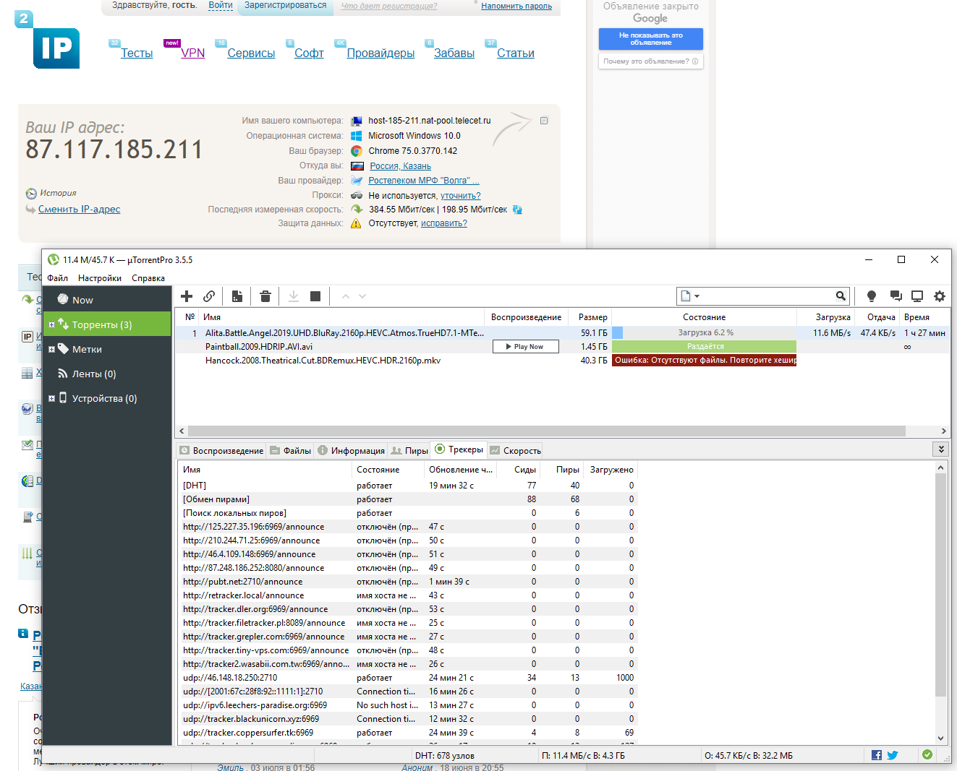Click the tracker list vertical scrollbar

940,585
